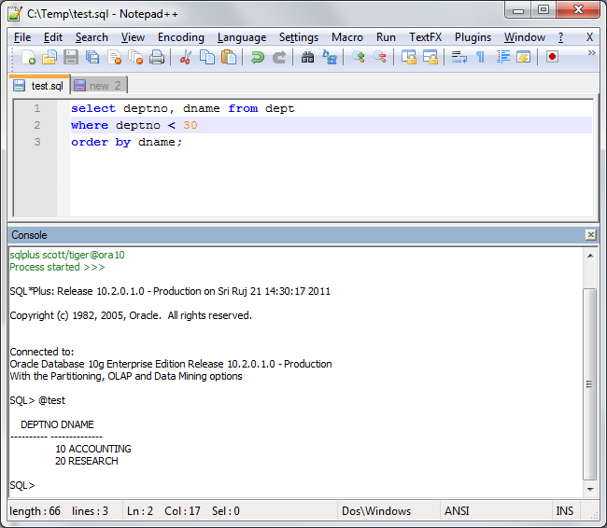
Task: Open Find with the binoculars icon
Action: click(x=308, y=58)
